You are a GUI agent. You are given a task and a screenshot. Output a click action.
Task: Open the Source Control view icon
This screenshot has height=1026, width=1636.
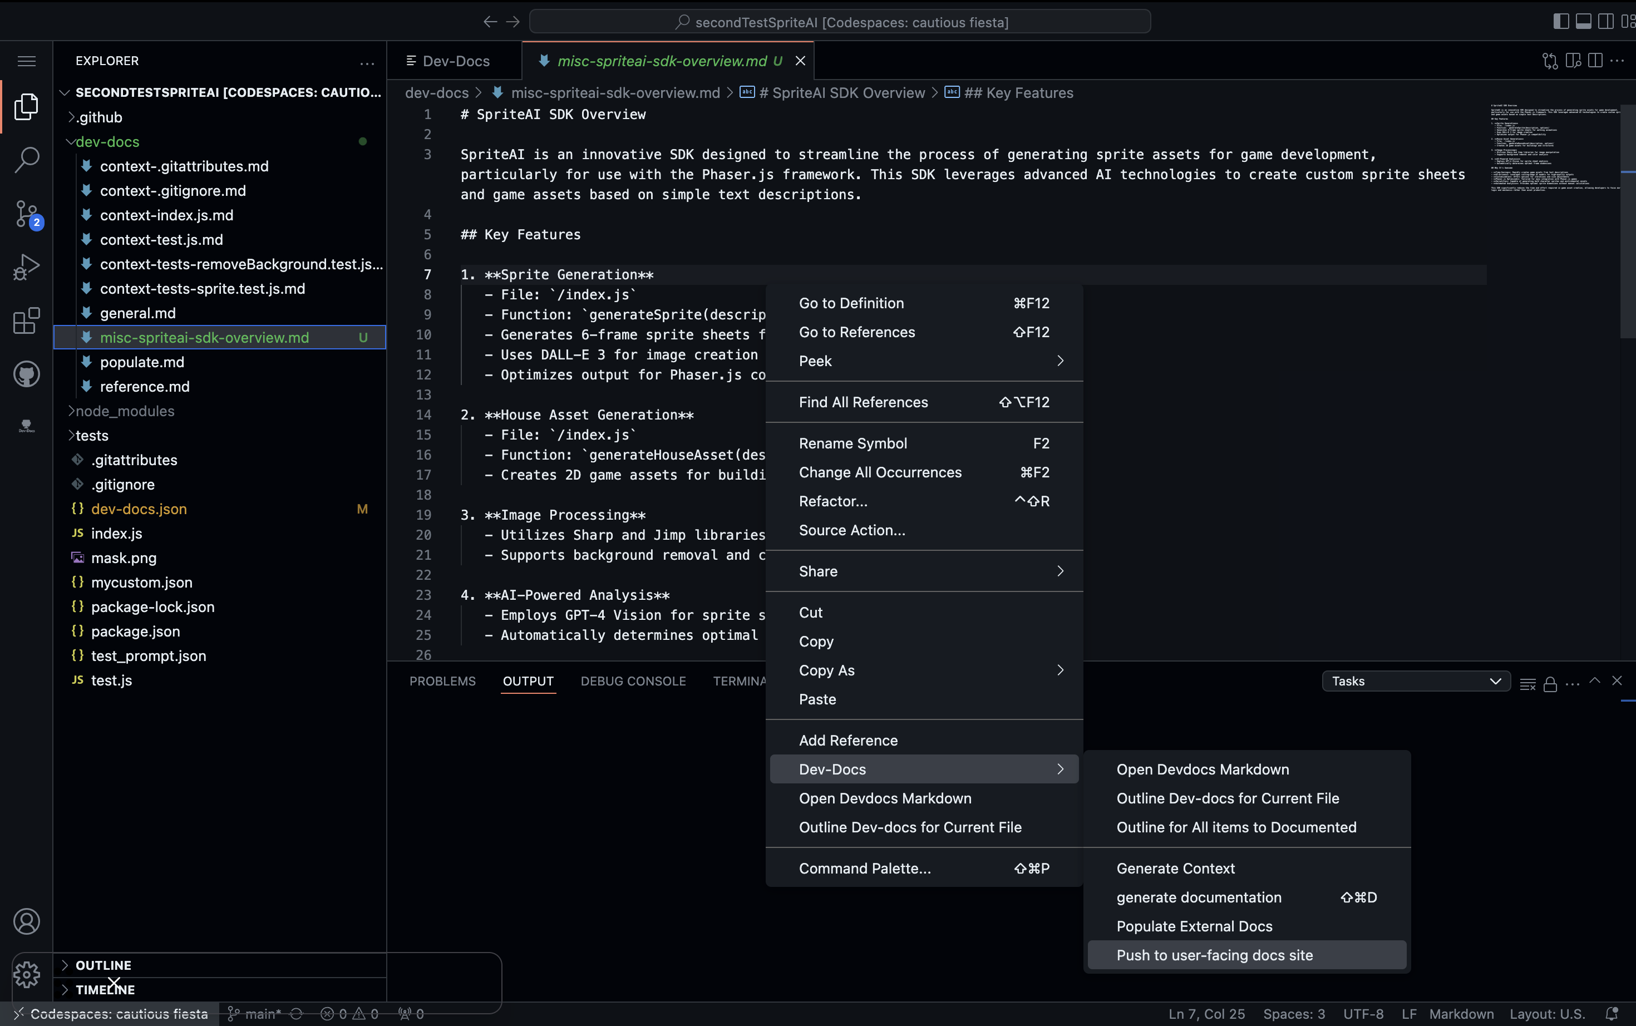(x=27, y=214)
